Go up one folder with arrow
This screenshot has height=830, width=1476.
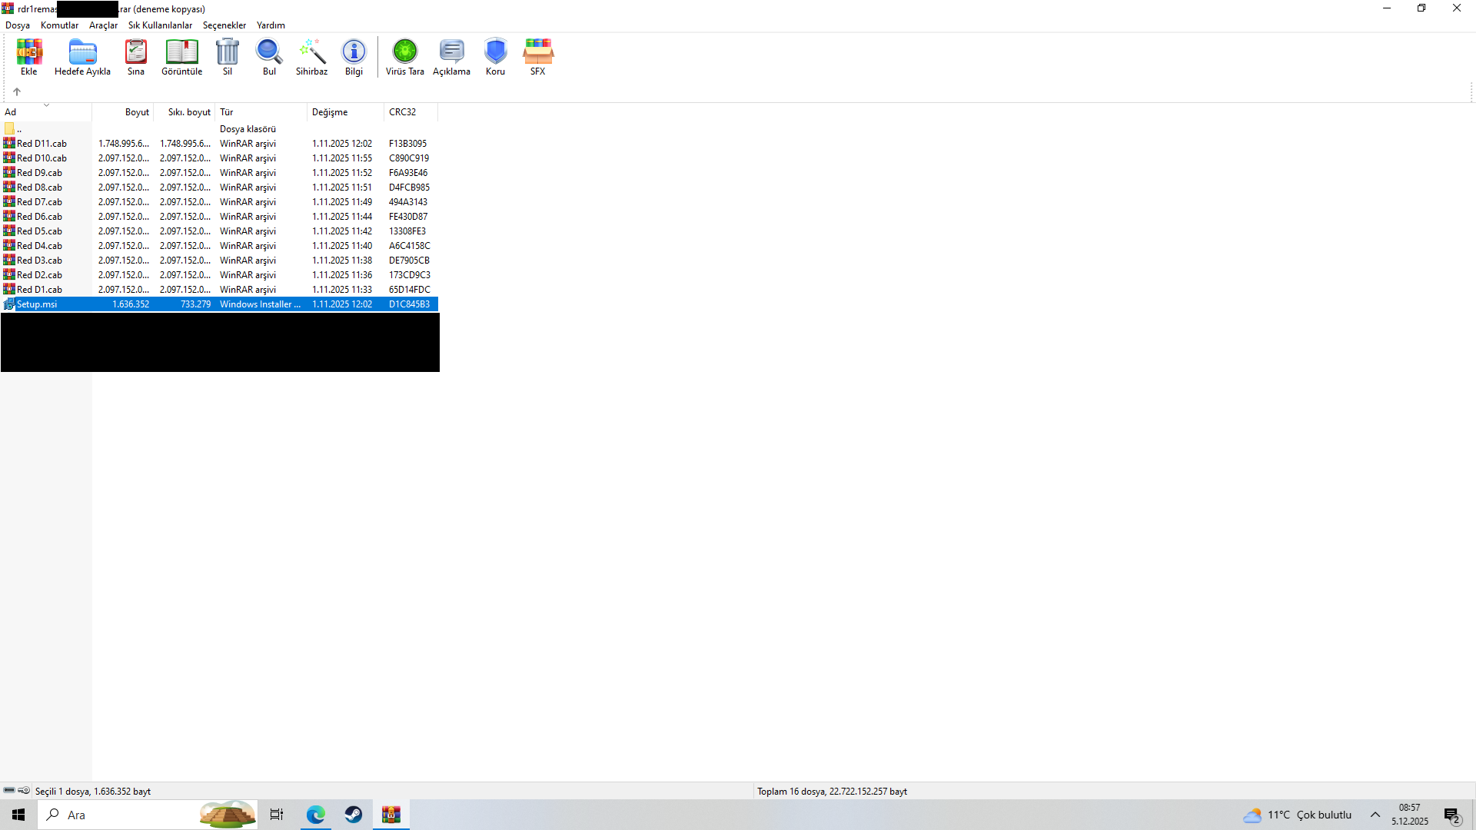point(17,91)
